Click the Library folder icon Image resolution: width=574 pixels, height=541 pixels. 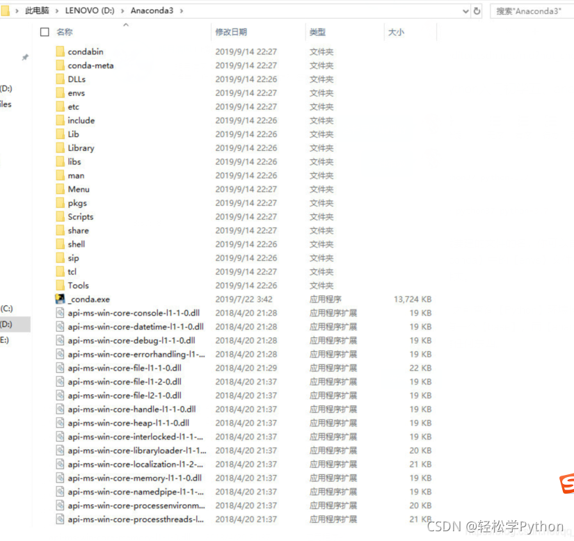61,148
